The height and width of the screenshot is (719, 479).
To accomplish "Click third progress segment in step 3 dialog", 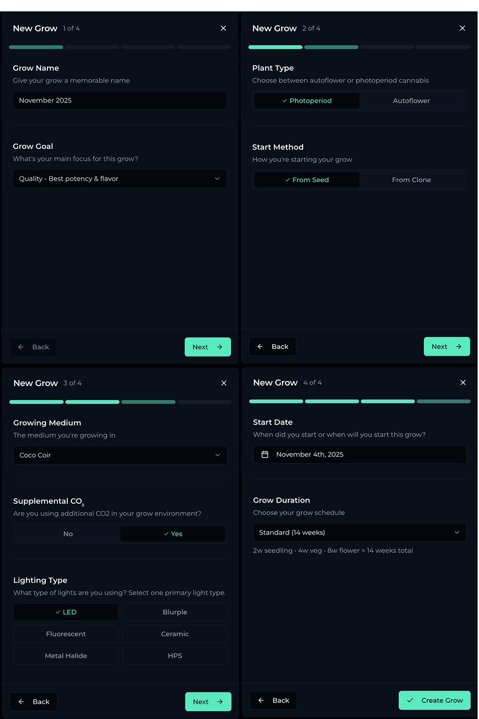I will (148, 402).
